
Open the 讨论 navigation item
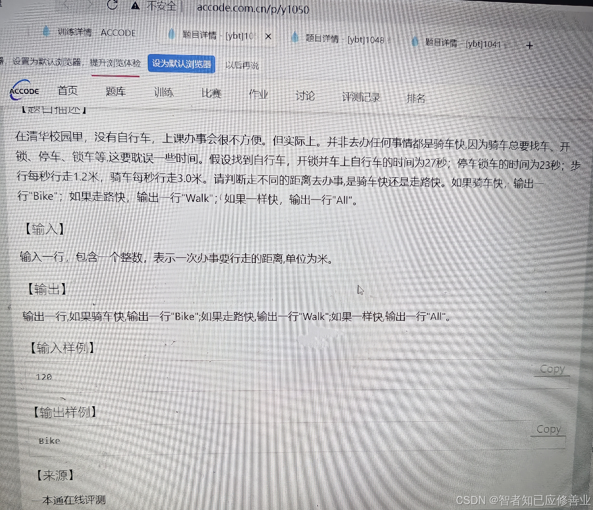305,96
